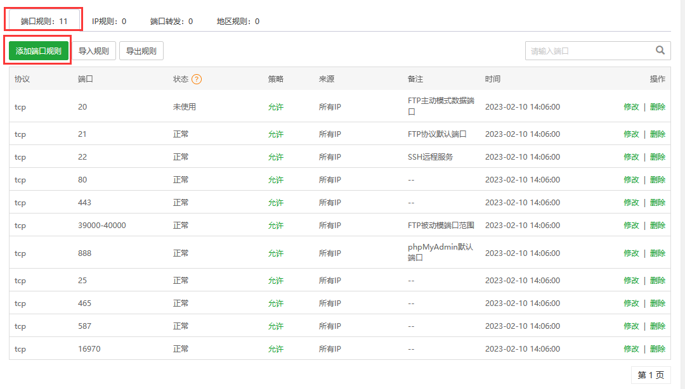The image size is (685, 389).
Task: Click 删除 for port 80
Action: [x=658, y=179]
